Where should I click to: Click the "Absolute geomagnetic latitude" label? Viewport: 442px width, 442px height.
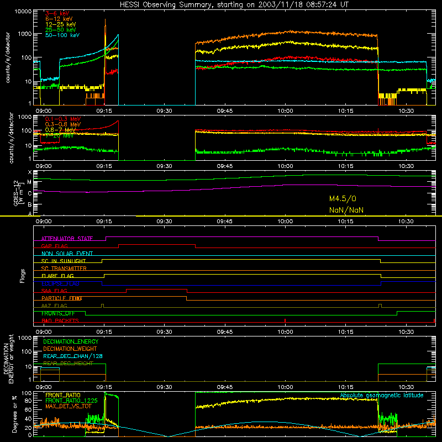(x=382, y=396)
